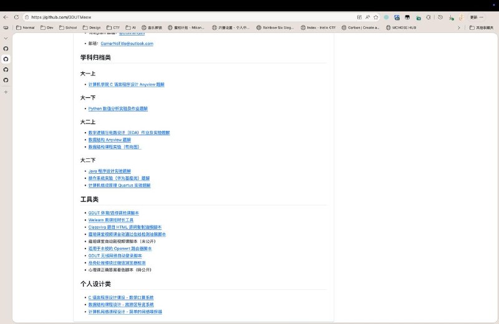This screenshot has height=324, width=499.
Task: Open the GDUT 体育/选修课 script link
Action: (114, 213)
